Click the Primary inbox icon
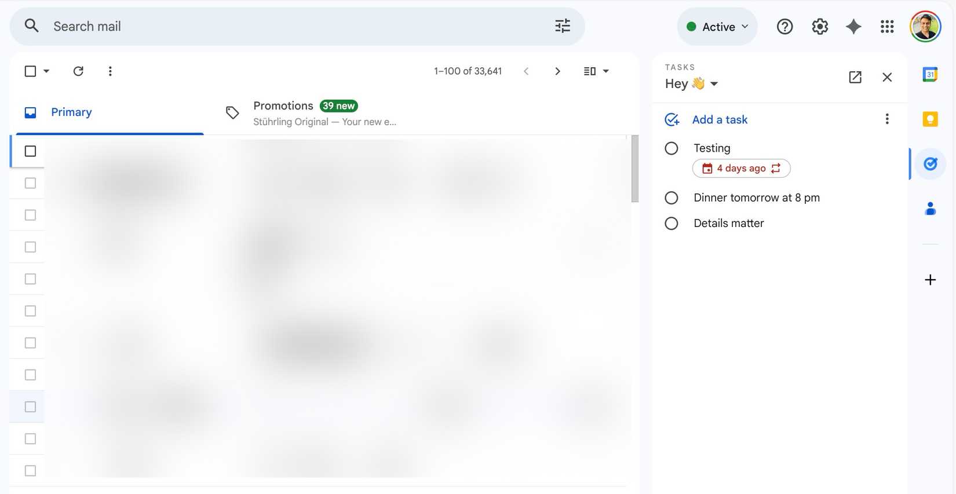 click(30, 112)
